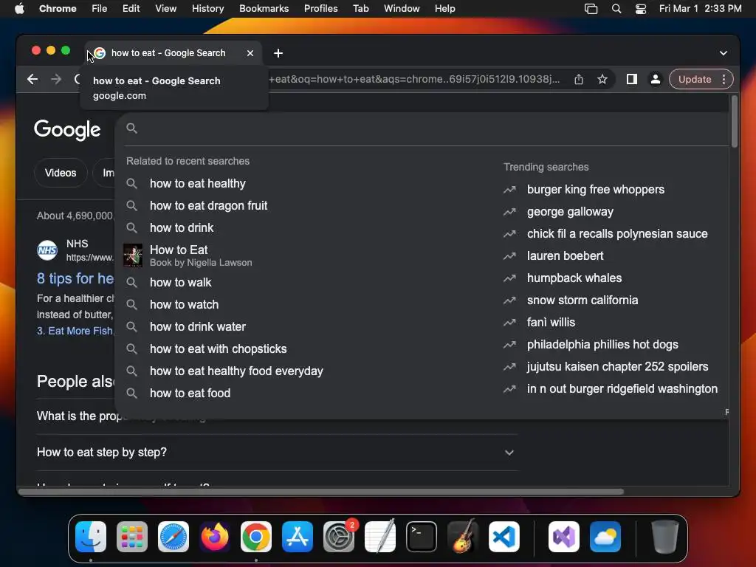The width and height of the screenshot is (756, 567).
Task: Open Terminal from the dock
Action: tap(422, 537)
